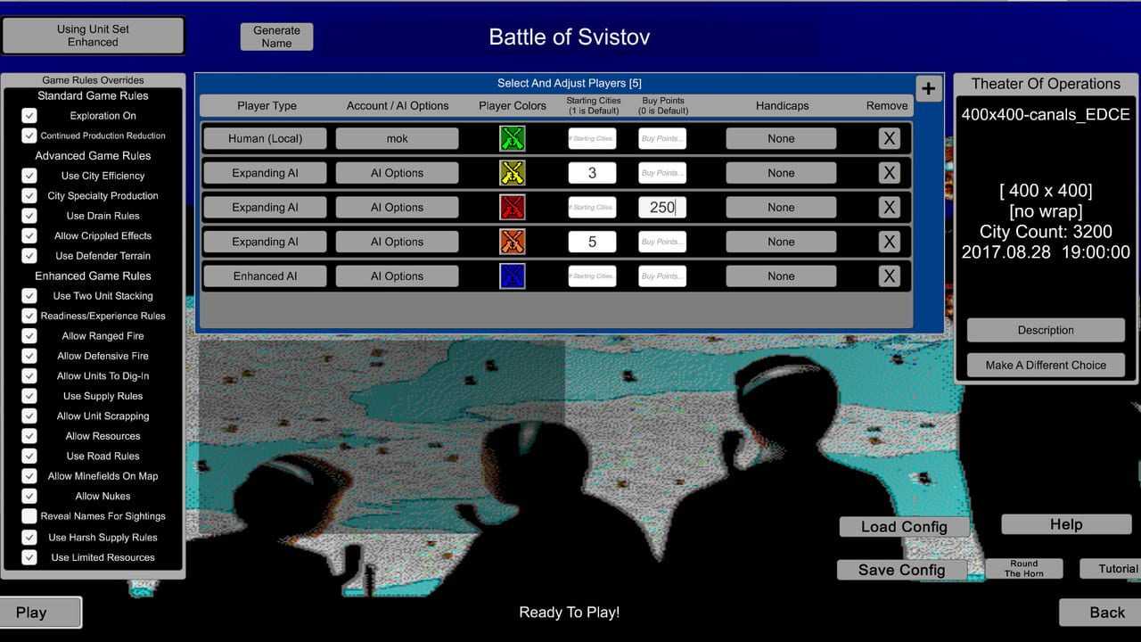The height and width of the screenshot is (642, 1141).
Task: Remove the red Expanding AI player
Action: [889, 208]
